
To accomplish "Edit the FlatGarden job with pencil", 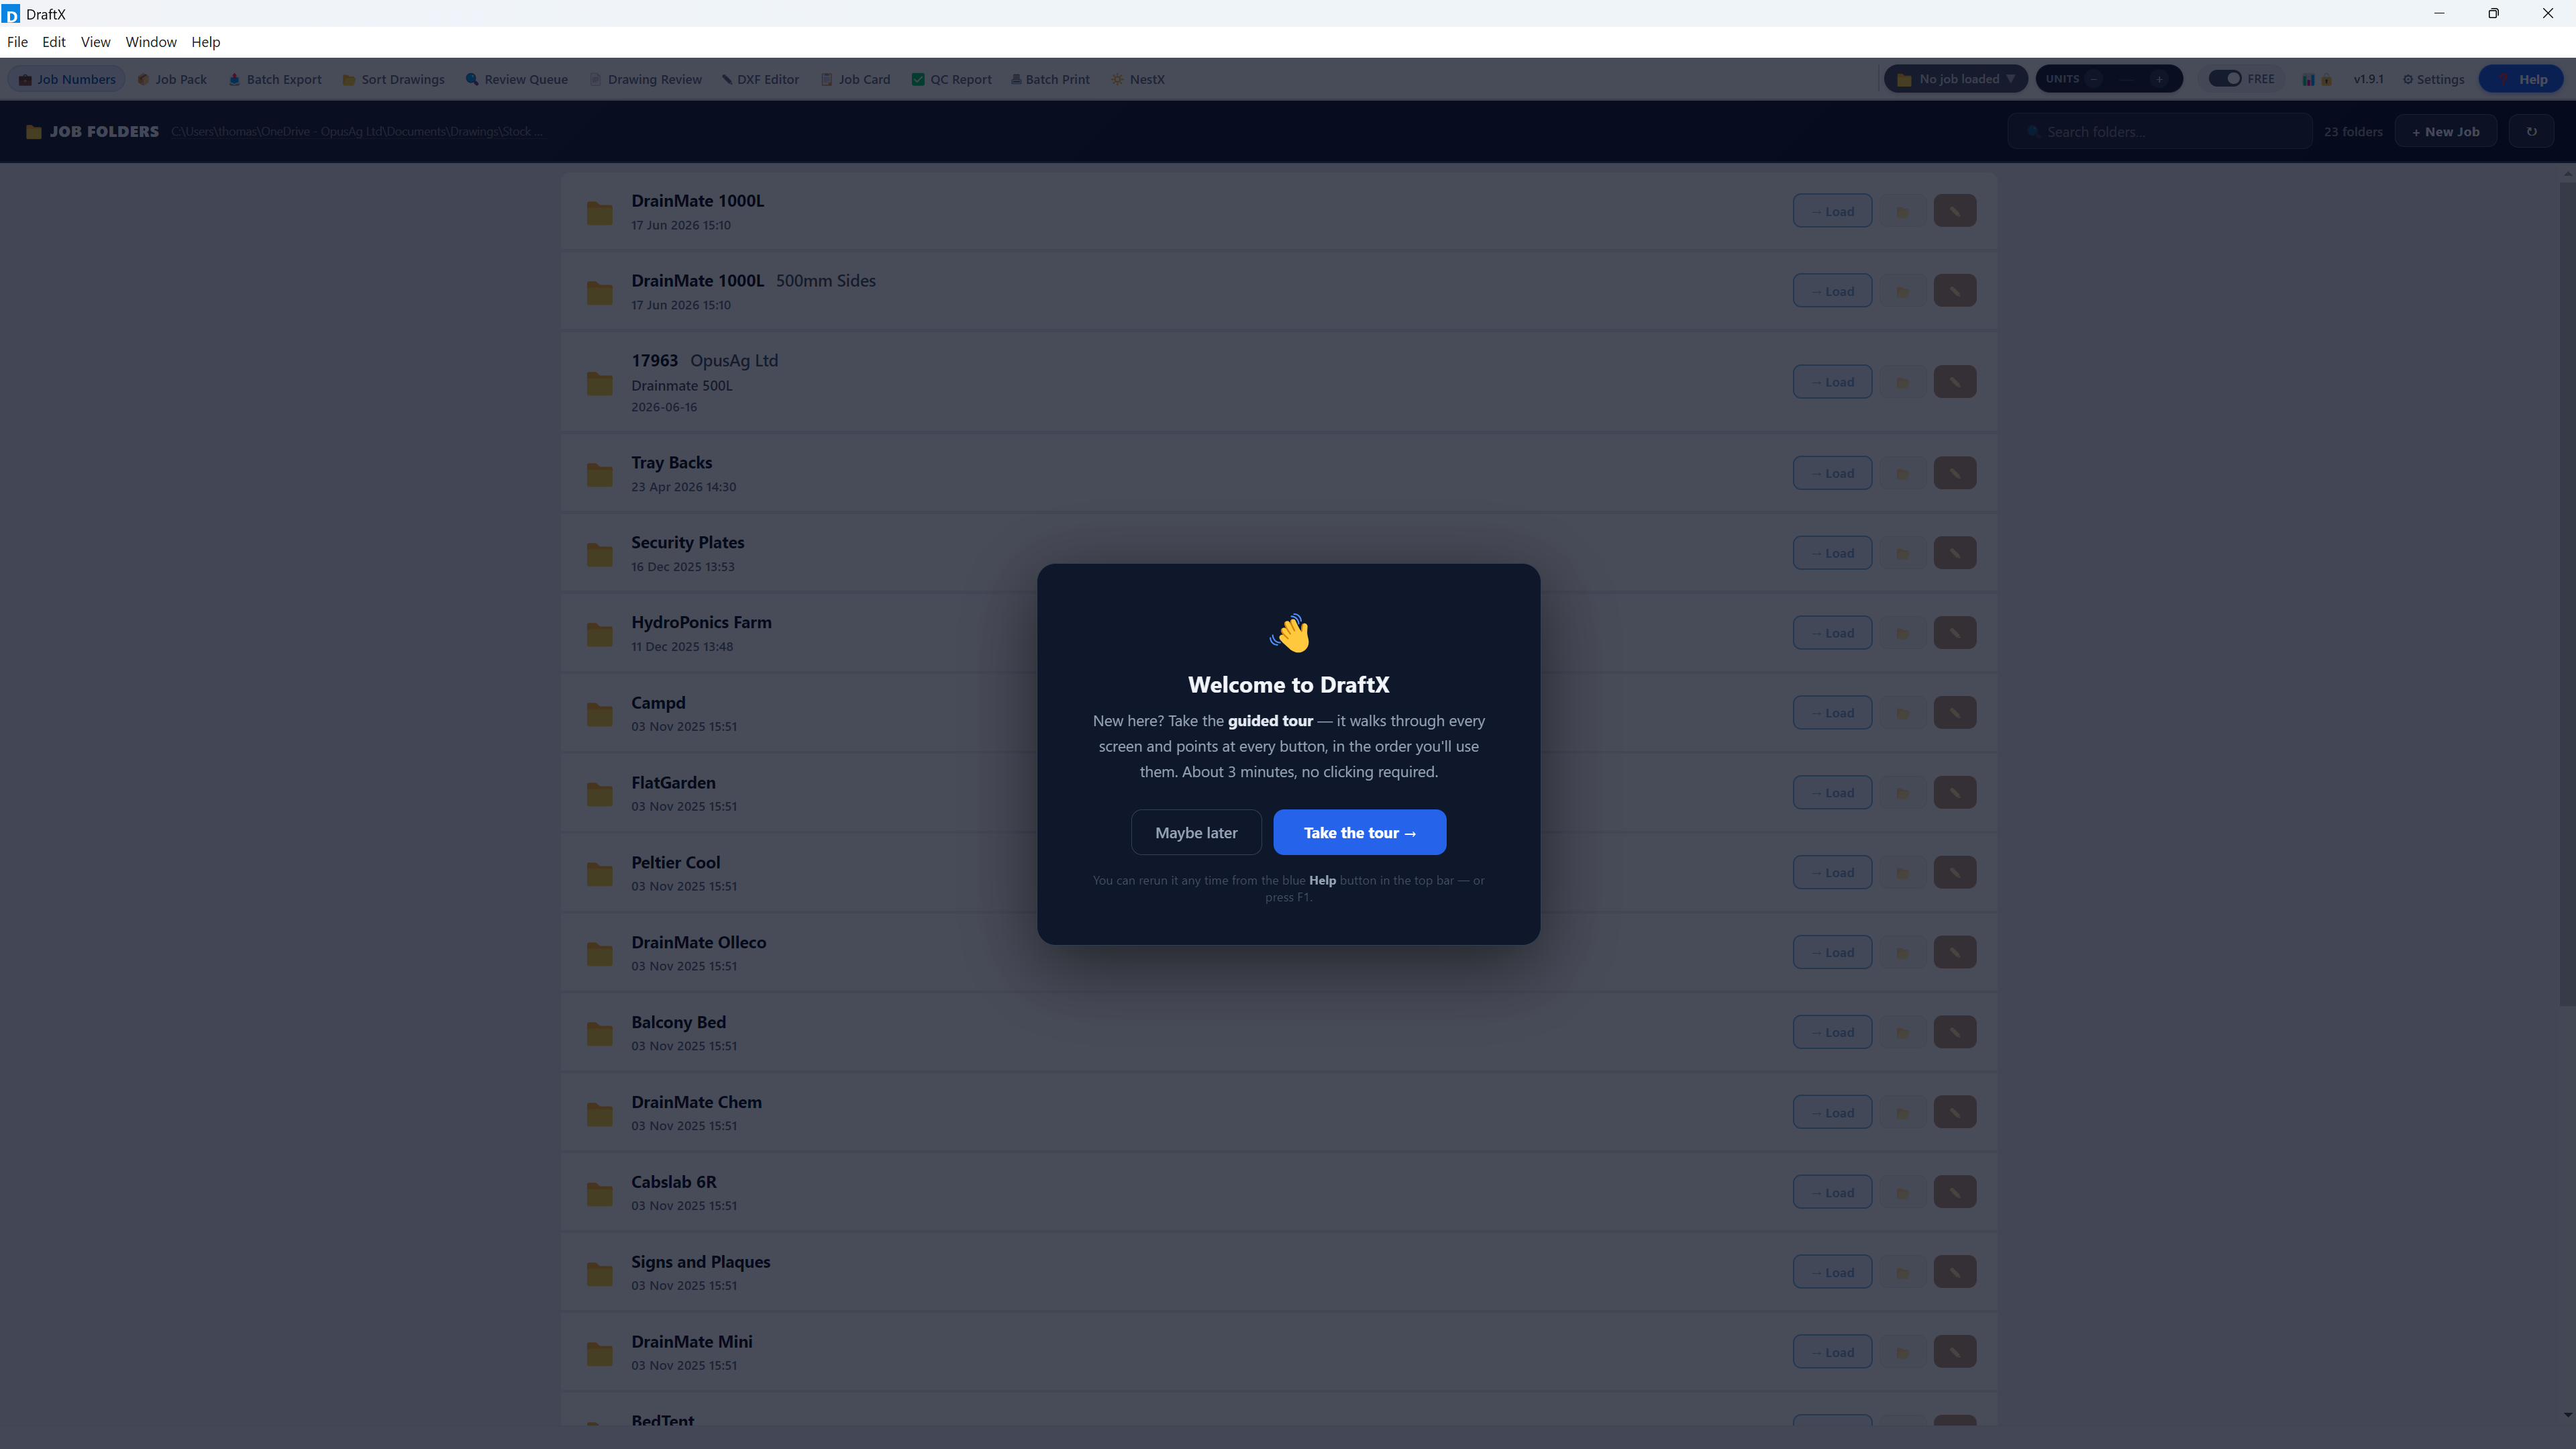I will tap(1955, 793).
